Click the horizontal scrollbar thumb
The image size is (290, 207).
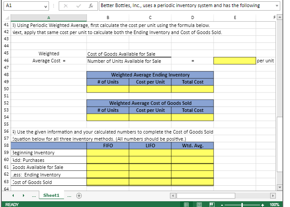[x=206, y=195]
